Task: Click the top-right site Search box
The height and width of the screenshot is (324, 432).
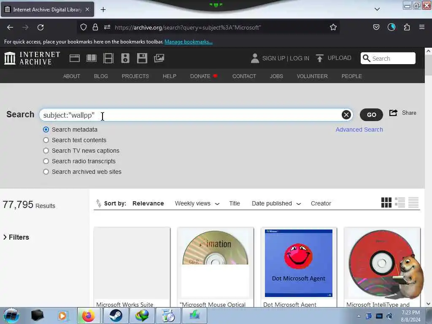Action: 388,58
